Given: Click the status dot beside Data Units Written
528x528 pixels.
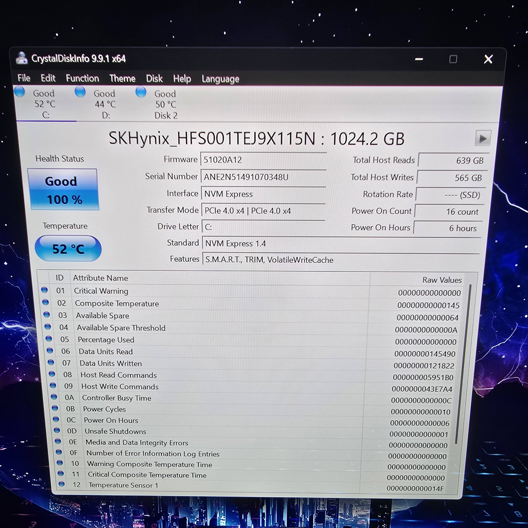Looking at the screenshot, I should pyautogui.click(x=51, y=362).
